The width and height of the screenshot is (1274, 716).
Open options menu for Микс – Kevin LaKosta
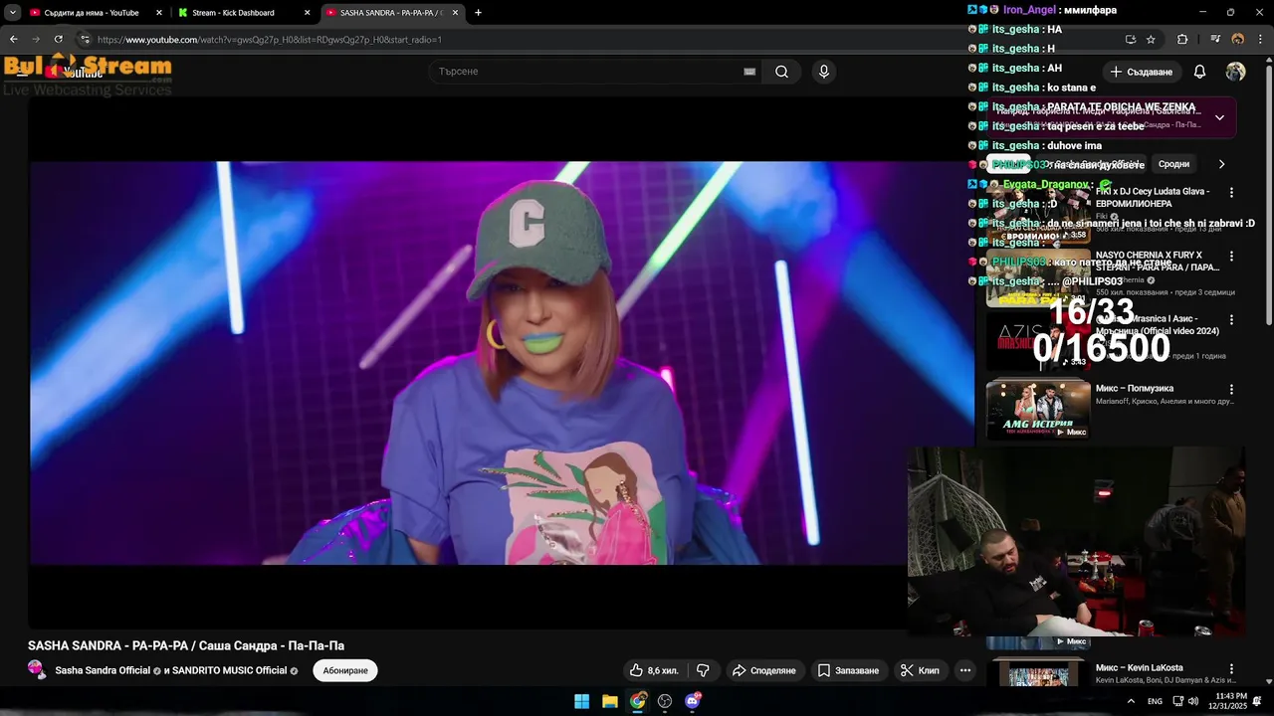1231,669
